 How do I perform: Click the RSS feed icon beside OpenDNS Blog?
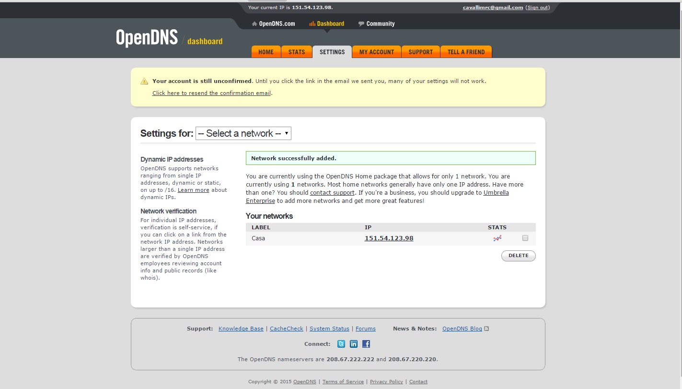pyautogui.click(x=487, y=329)
